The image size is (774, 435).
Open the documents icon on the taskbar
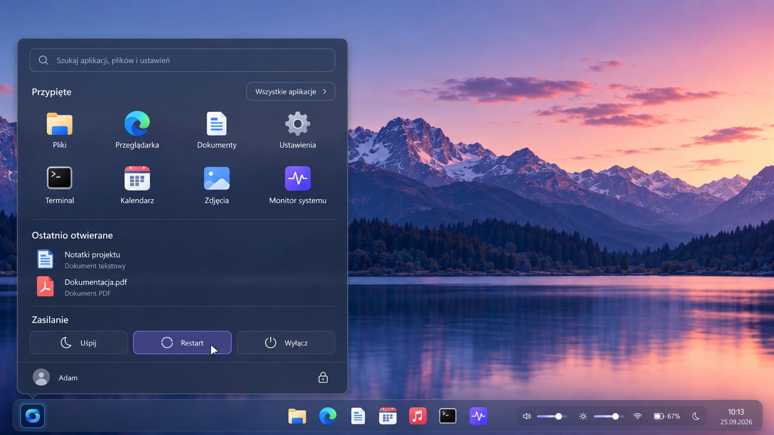(x=358, y=416)
